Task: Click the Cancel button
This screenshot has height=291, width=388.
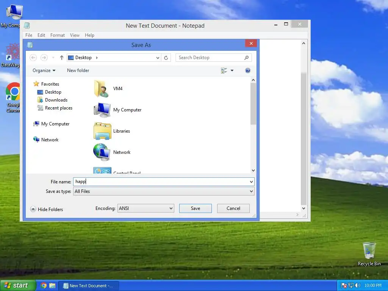Action: 233,208
